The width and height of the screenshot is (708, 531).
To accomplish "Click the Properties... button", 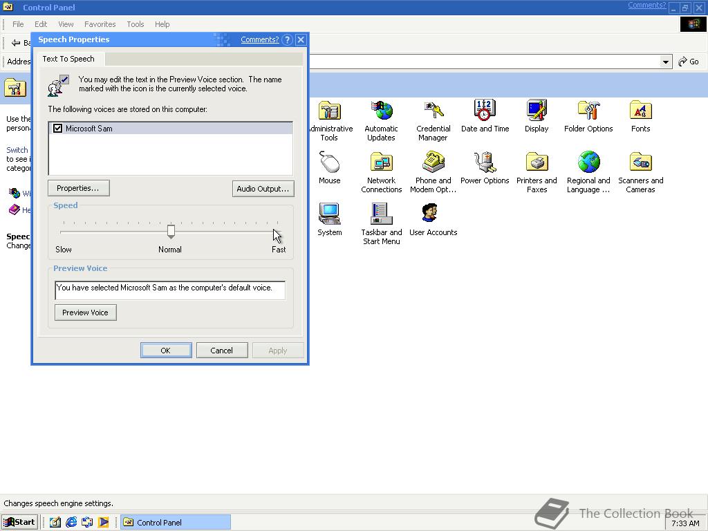I will (x=79, y=188).
